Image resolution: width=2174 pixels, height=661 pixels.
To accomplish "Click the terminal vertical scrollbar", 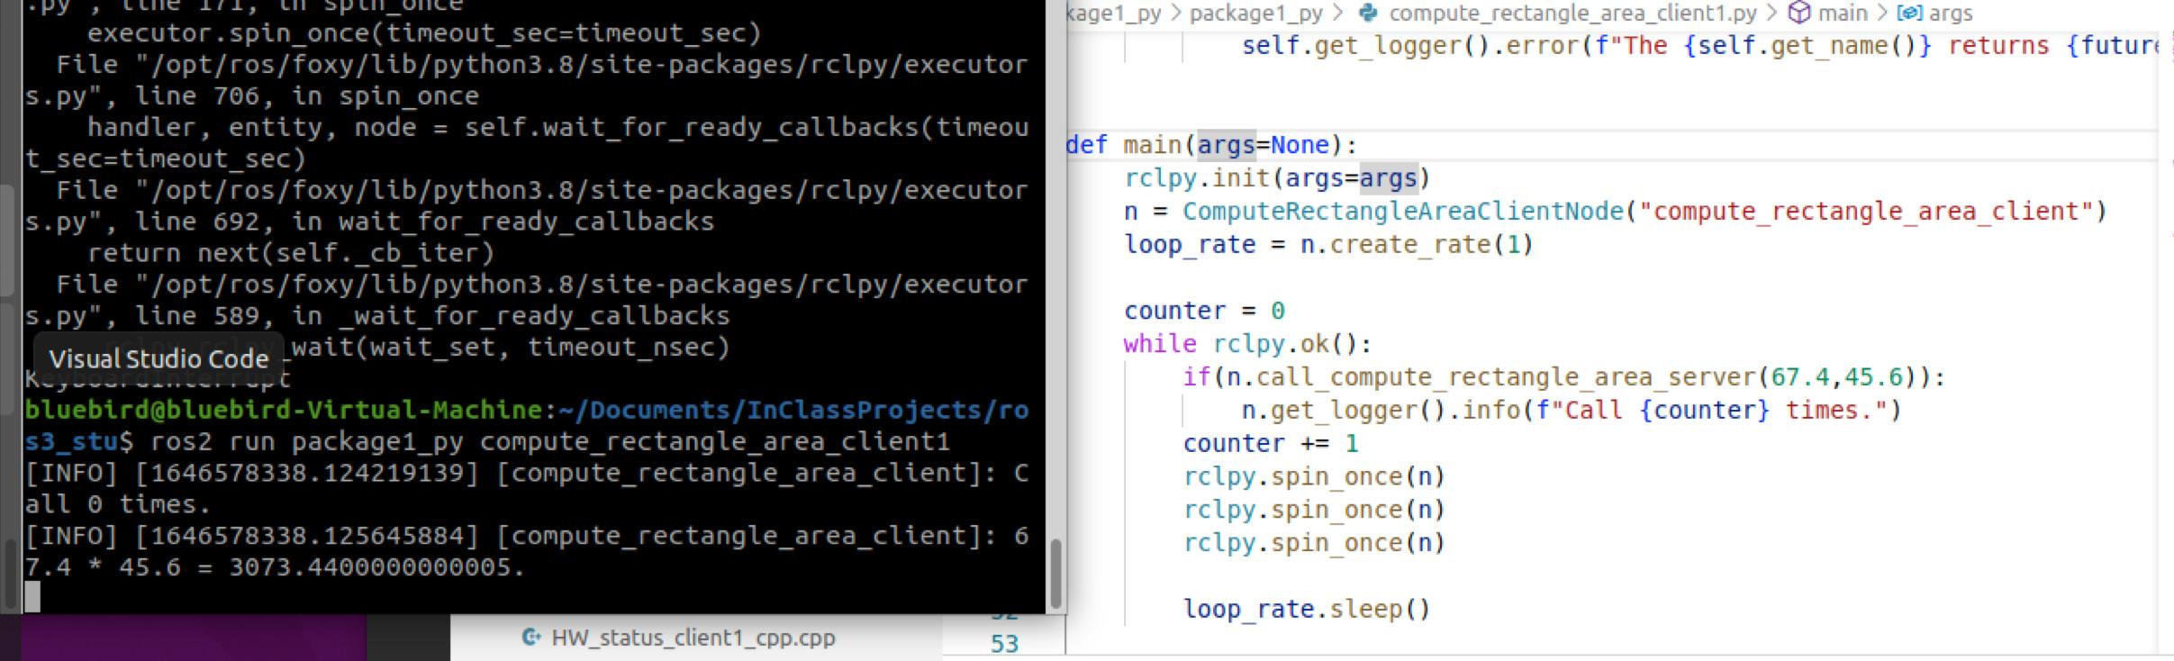I will (1055, 573).
